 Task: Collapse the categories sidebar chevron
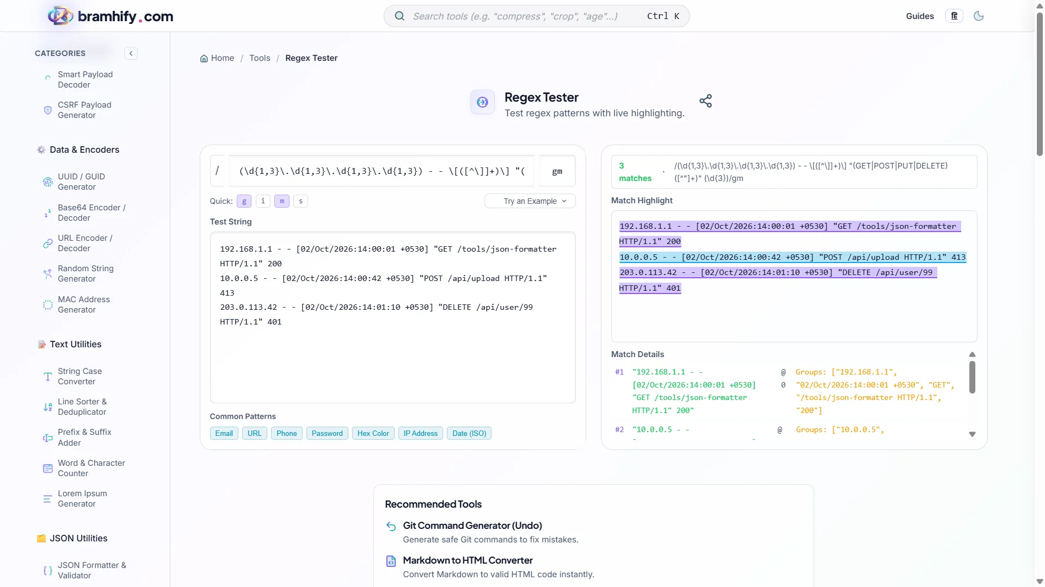click(131, 53)
